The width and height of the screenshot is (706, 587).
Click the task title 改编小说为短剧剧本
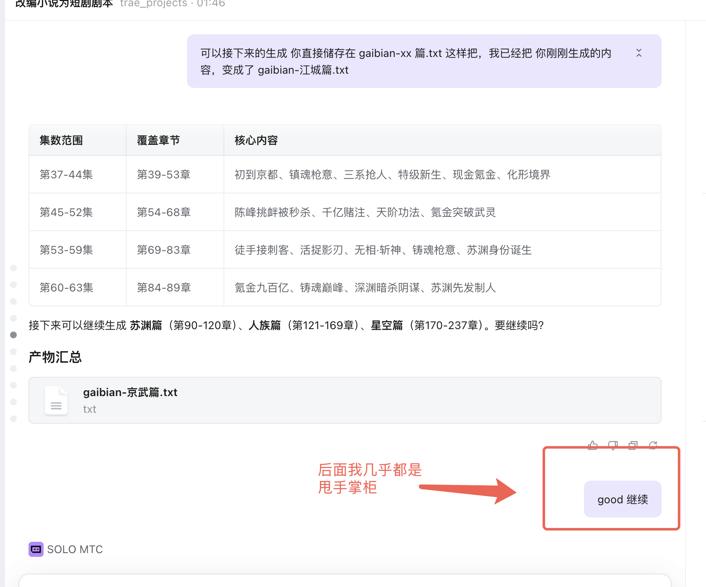(64, 4)
